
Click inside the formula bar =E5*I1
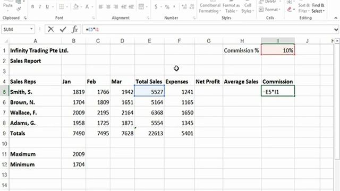point(207,29)
